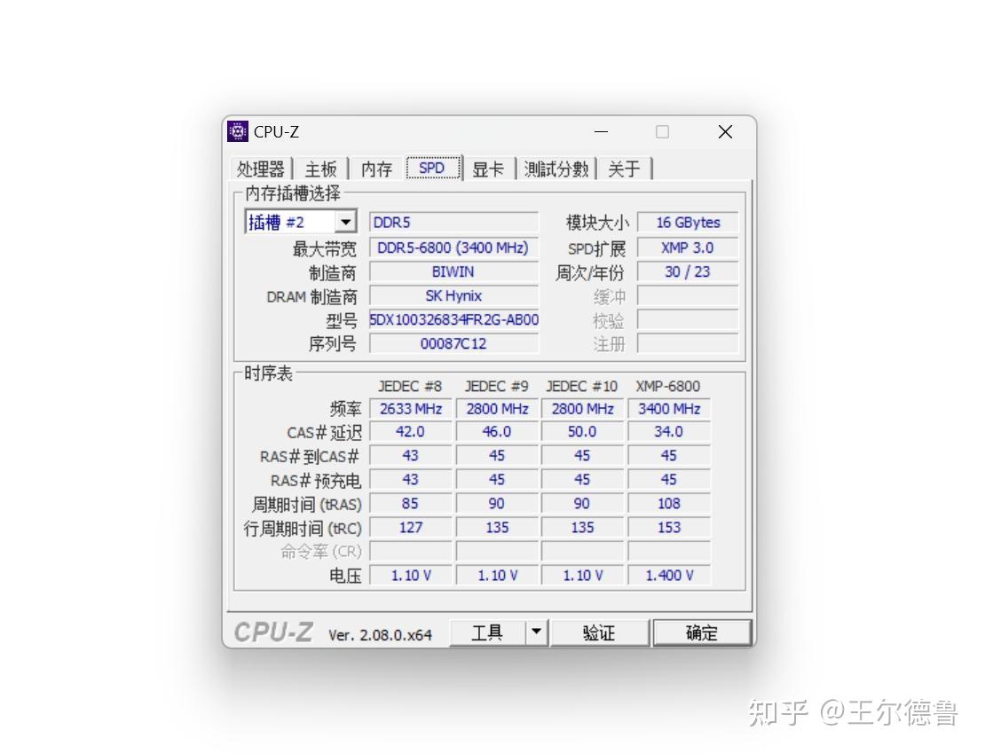Click the 108 tRAS cell
This screenshot has height=754, width=985.
669,504
